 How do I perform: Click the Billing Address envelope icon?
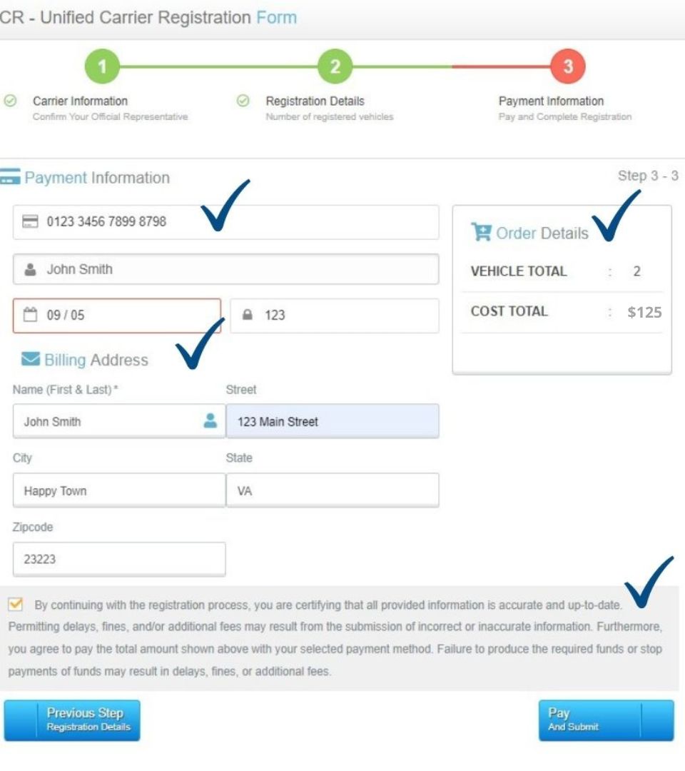pos(31,359)
